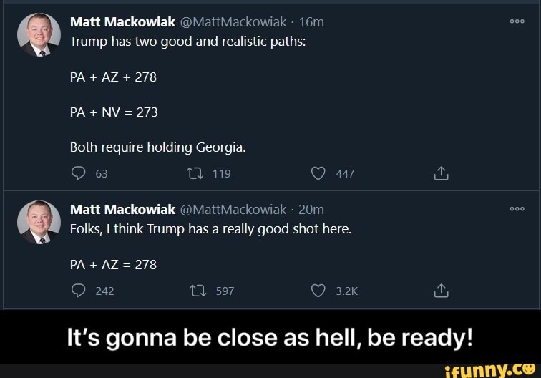Share the "really good shot here" tweet
The image size is (541, 378).
click(442, 291)
